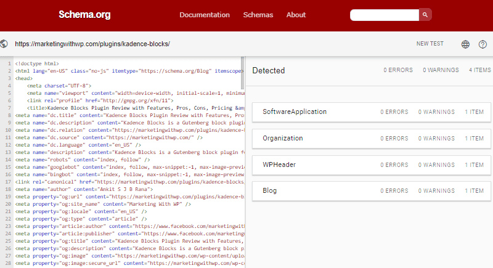Click the 'Detected' heading

pyautogui.click(x=269, y=70)
